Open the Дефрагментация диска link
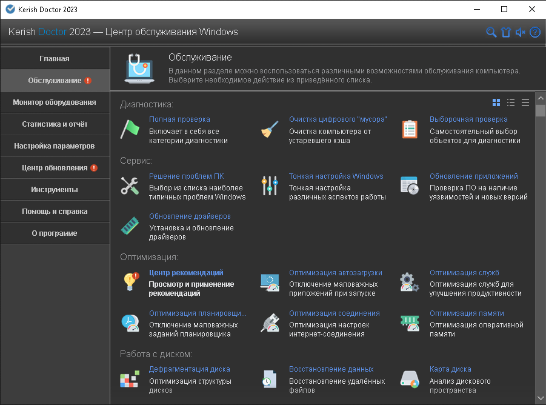Image resolution: width=546 pixels, height=405 pixels. pos(190,369)
